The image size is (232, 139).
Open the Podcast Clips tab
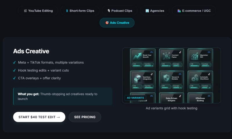pyautogui.click(x=119, y=11)
